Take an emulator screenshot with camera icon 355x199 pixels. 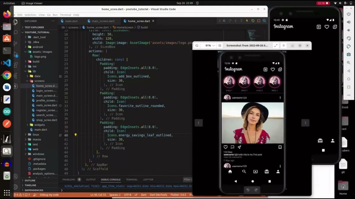tap(349, 55)
